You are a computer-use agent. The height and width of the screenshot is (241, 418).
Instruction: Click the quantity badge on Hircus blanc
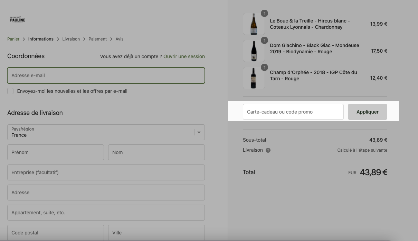pyautogui.click(x=264, y=14)
